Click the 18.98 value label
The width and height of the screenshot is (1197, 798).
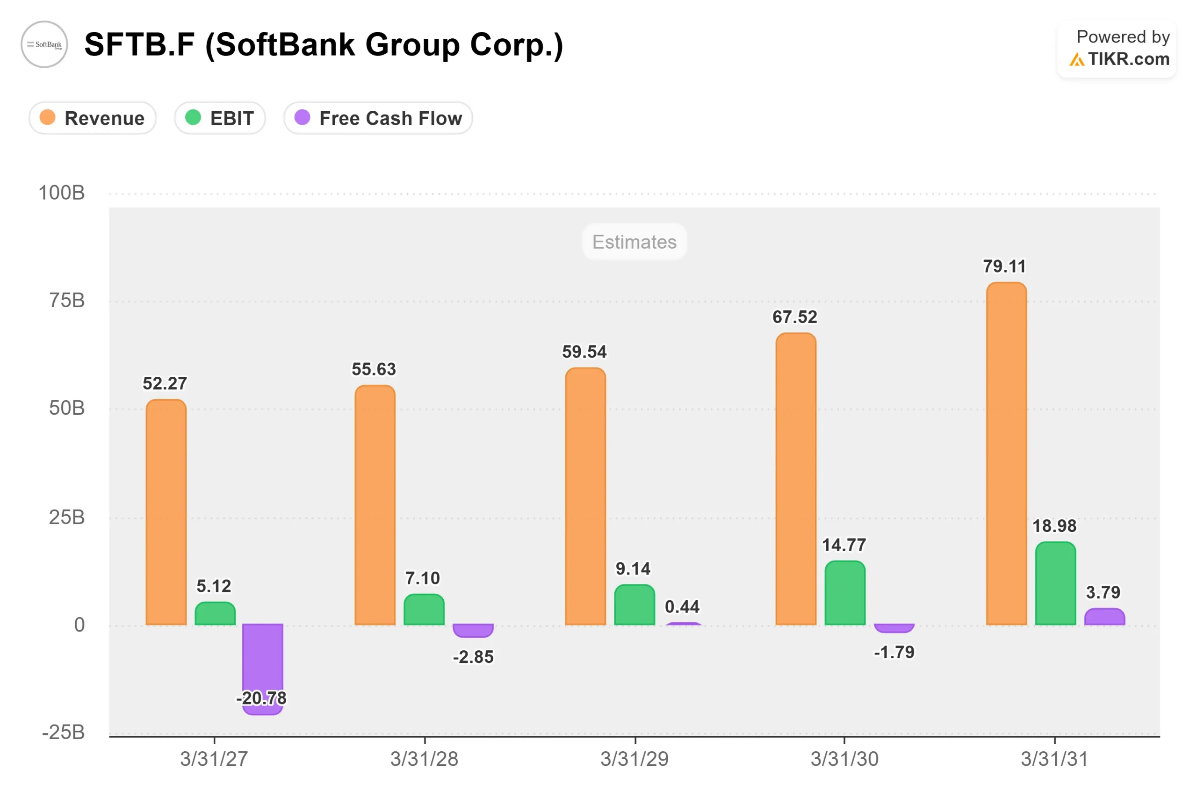tap(1054, 526)
